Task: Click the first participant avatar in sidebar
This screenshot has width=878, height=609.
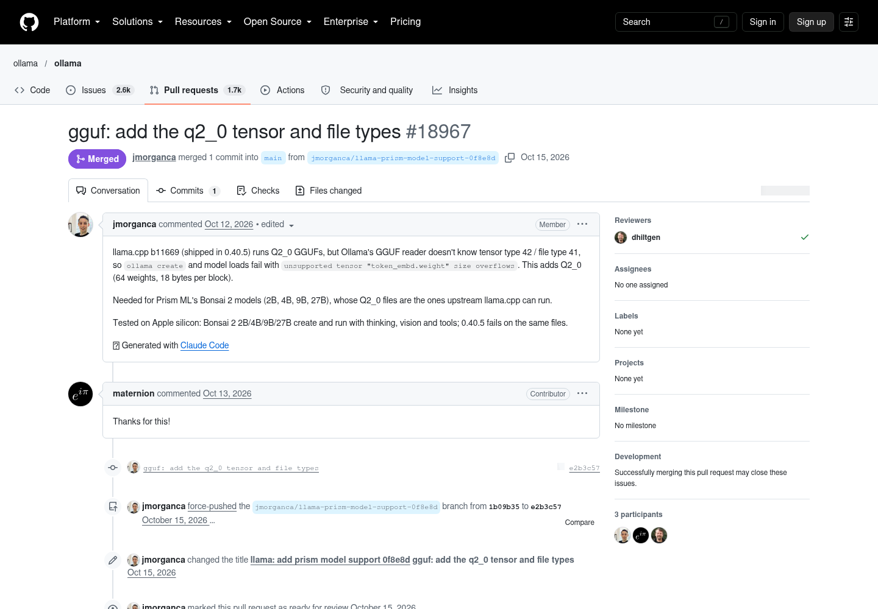Action: (x=623, y=535)
